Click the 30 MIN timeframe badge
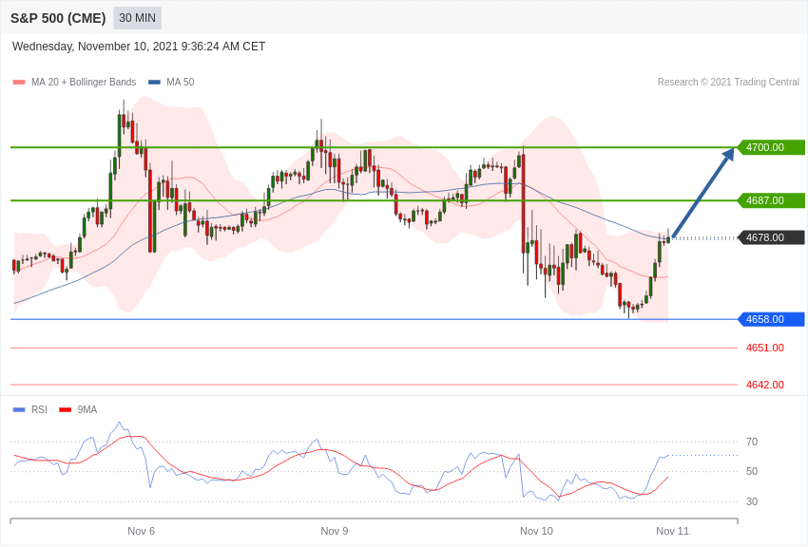The image size is (808, 547). [x=137, y=18]
